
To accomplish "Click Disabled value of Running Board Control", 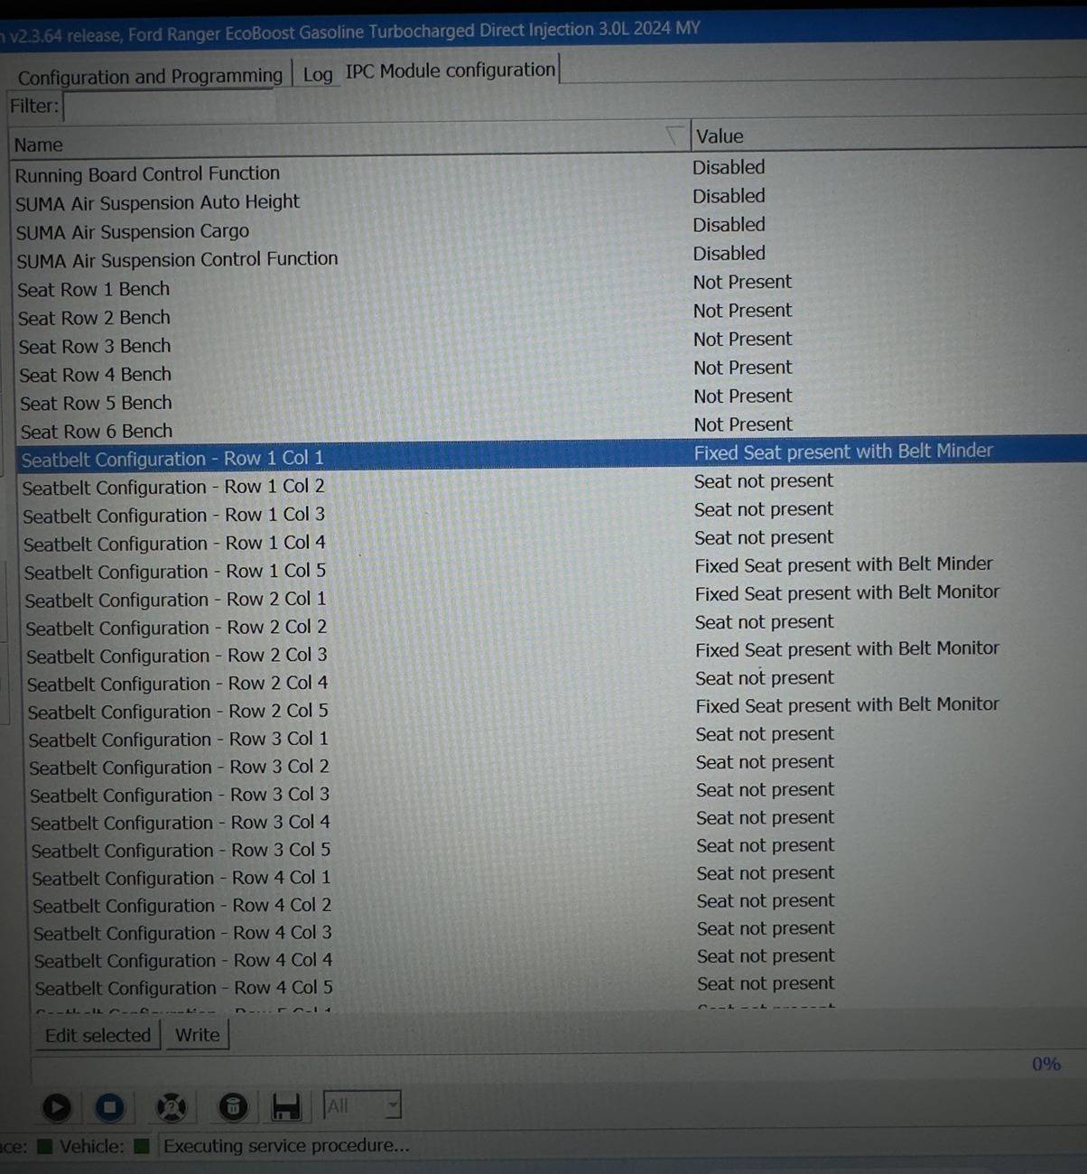I will click(x=729, y=167).
